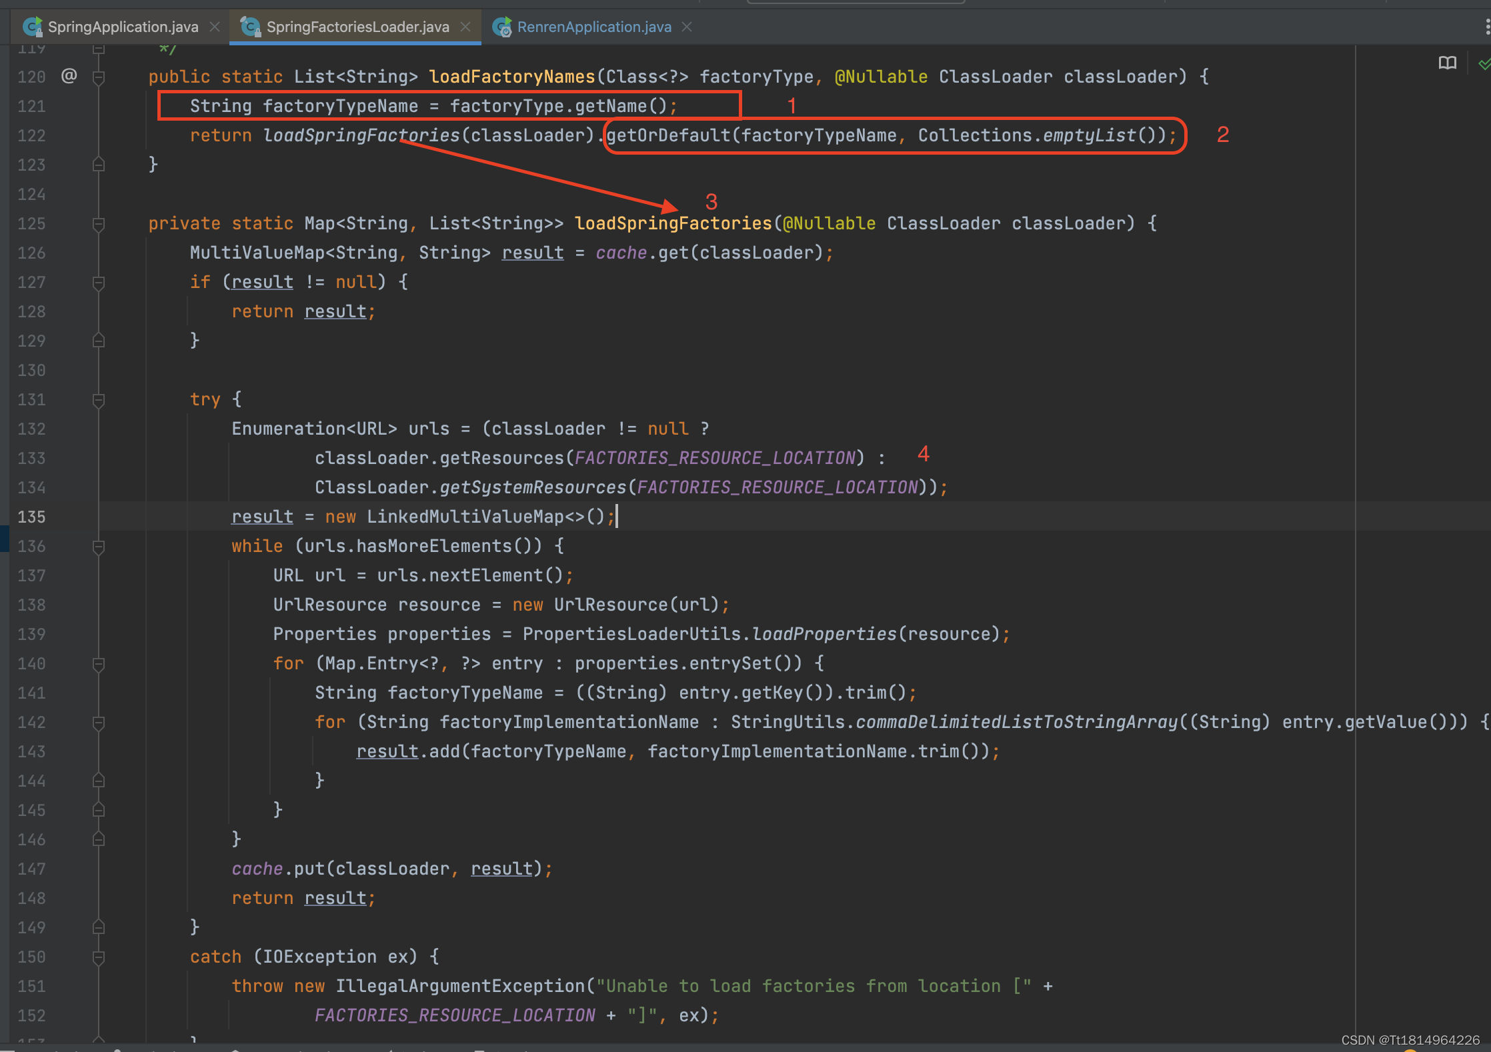Fold the end marker at line 123
The image size is (1491, 1052).
[x=99, y=164]
